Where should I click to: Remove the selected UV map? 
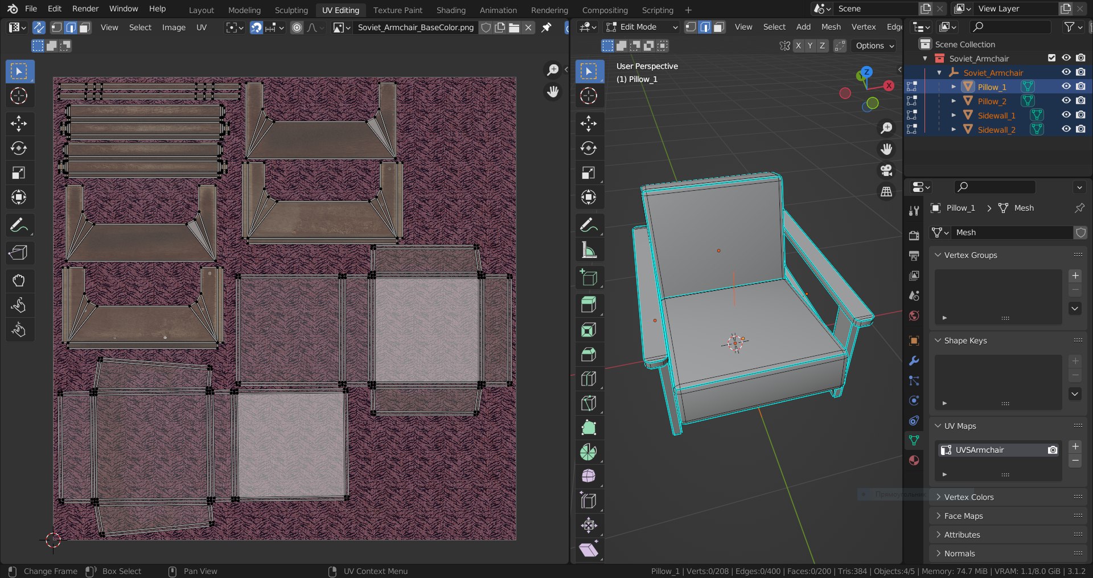[x=1075, y=461]
